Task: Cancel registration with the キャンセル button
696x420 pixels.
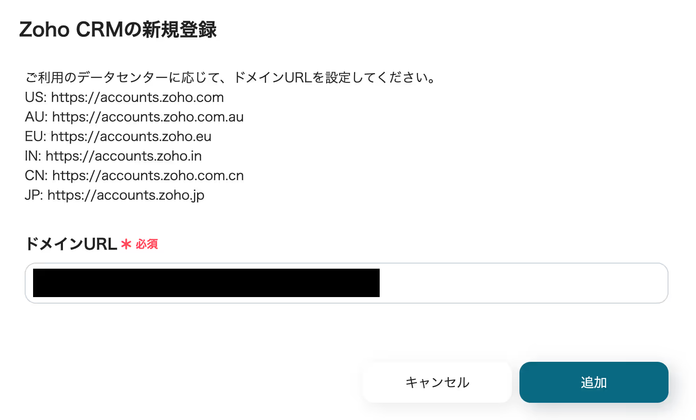Action: 437,382
